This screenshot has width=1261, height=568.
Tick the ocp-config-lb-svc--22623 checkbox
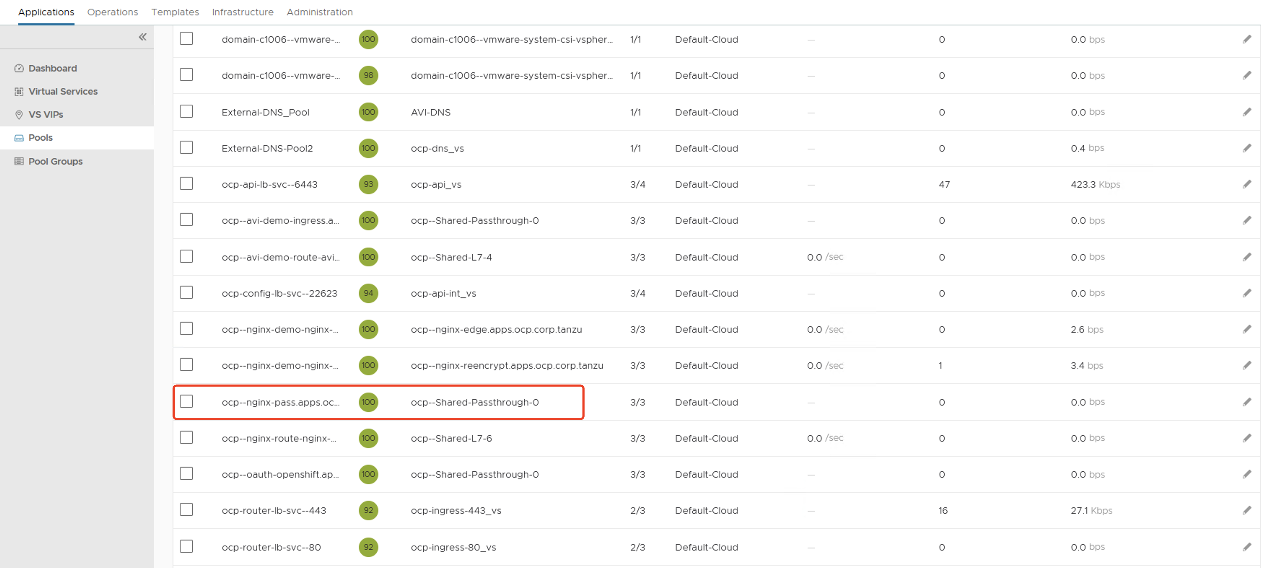tap(186, 292)
